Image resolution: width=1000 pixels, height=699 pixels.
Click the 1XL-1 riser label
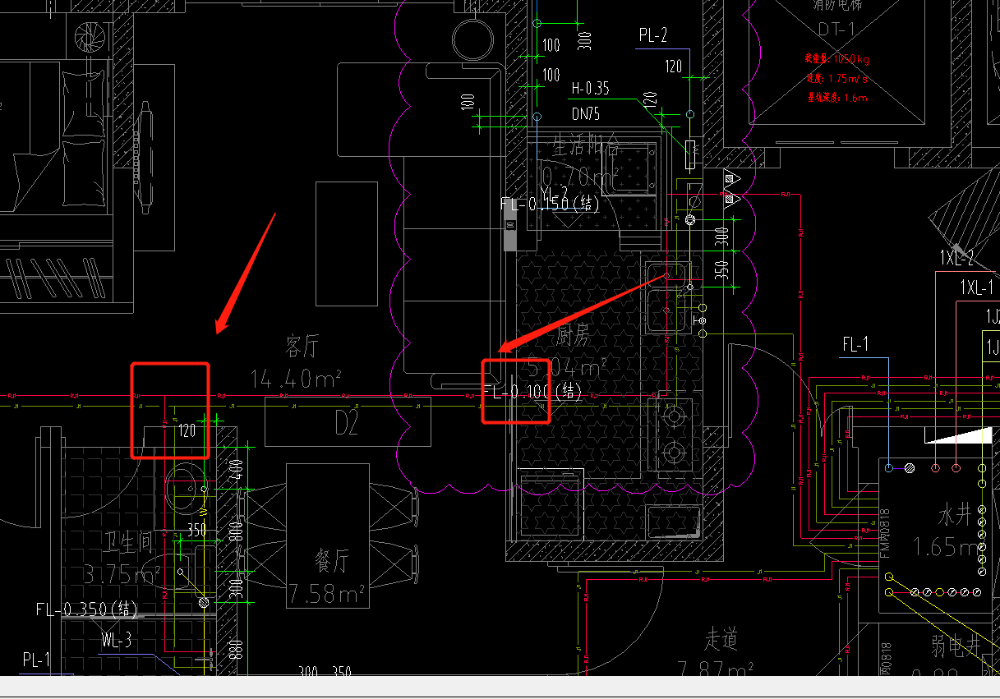tap(977, 287)
